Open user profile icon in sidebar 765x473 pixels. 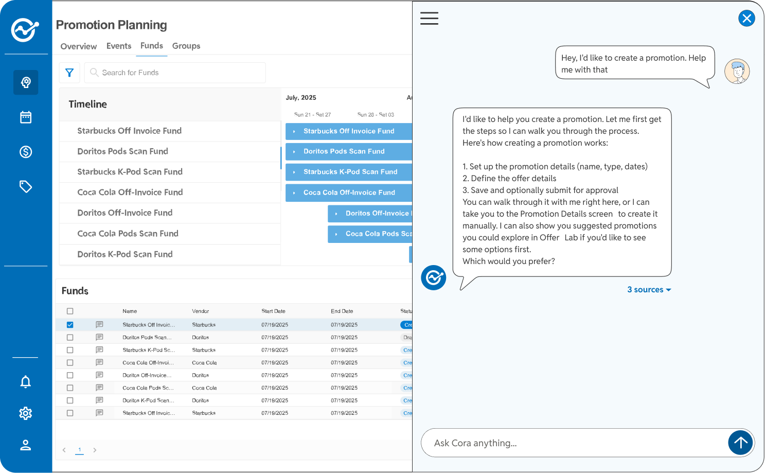point(26,445)
